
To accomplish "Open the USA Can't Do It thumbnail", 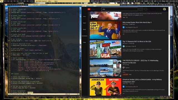I will tap(105, 30).
